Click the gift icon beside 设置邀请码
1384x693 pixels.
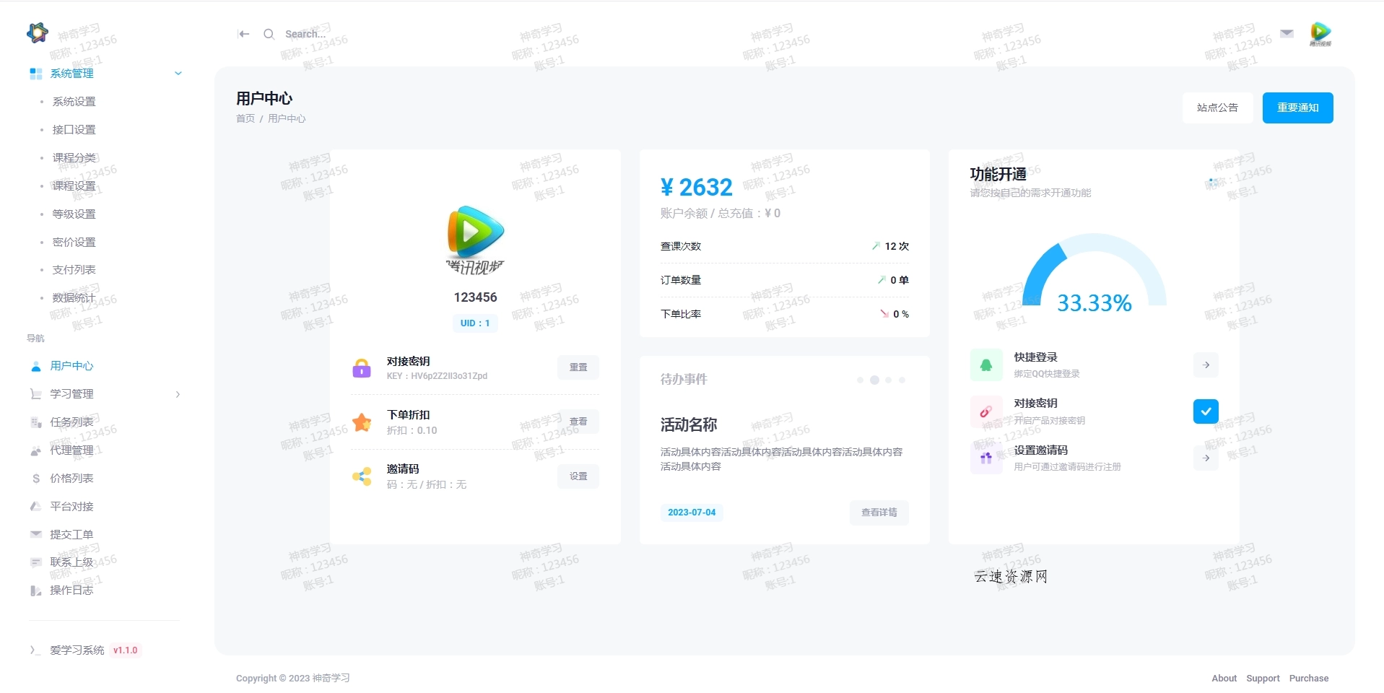tap(985, 457)
